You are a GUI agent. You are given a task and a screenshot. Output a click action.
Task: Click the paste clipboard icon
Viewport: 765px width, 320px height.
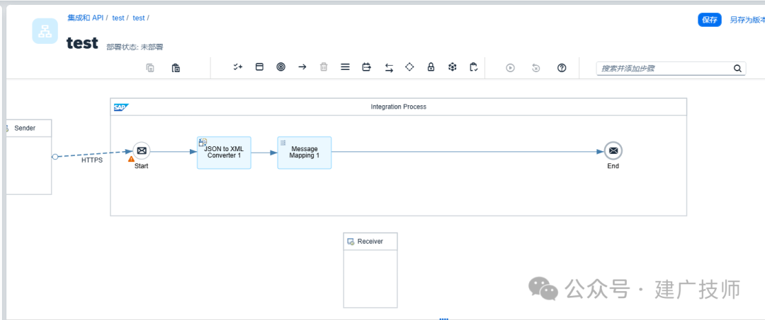point(176,68)
